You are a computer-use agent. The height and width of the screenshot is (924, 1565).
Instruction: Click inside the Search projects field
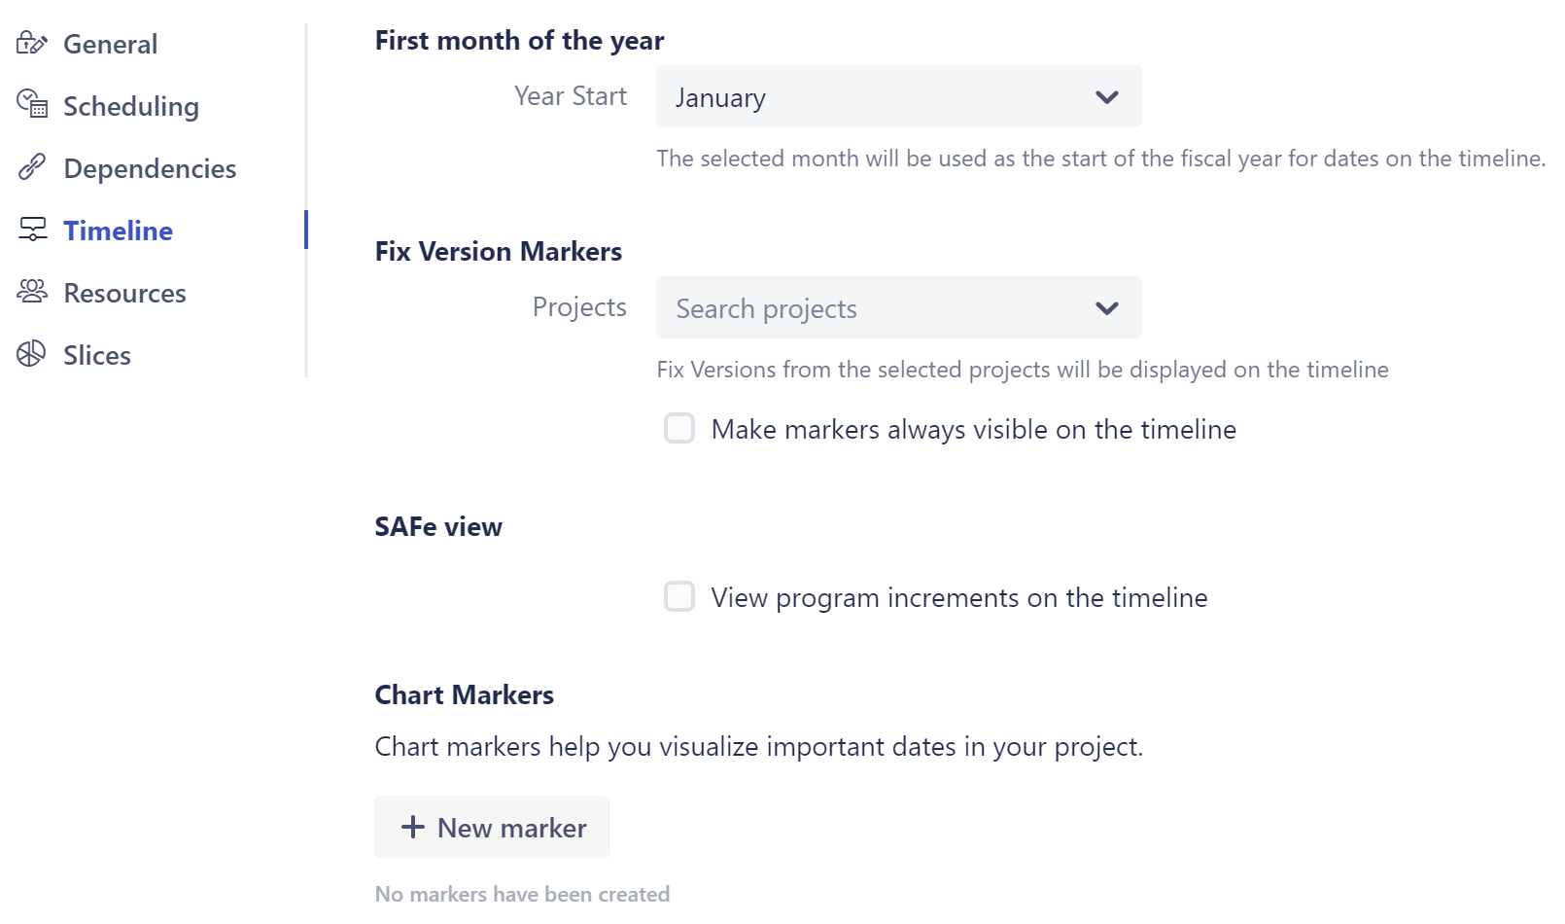(826, 307)
